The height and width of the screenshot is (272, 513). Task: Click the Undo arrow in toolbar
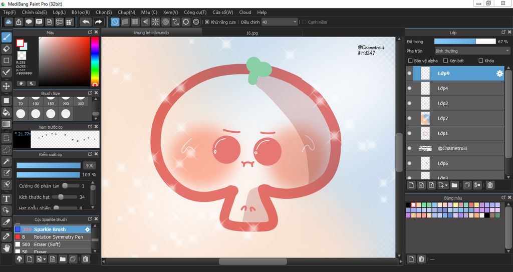coord(86,22)
